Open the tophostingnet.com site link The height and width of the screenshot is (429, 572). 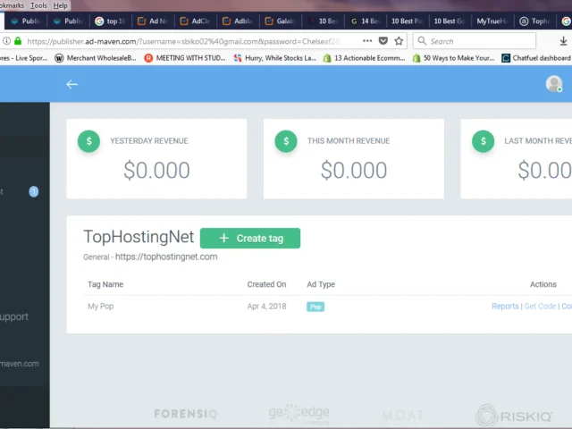tap(166, 257)
